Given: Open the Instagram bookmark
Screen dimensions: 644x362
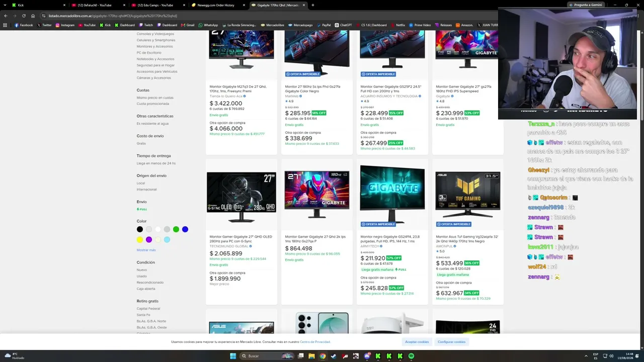Looking at the screenshot, I should pyautogui.click(x=65, y=25).
